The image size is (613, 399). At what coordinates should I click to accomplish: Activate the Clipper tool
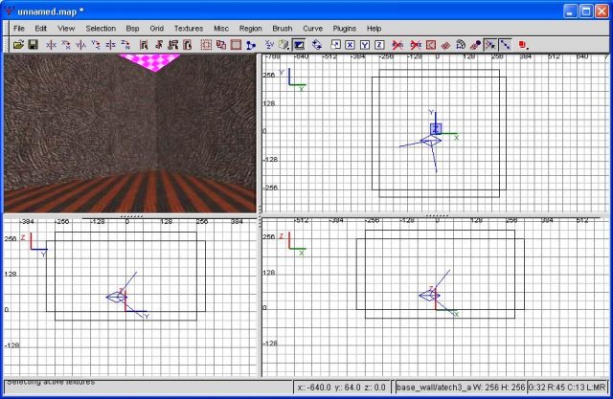pos(251,45)
